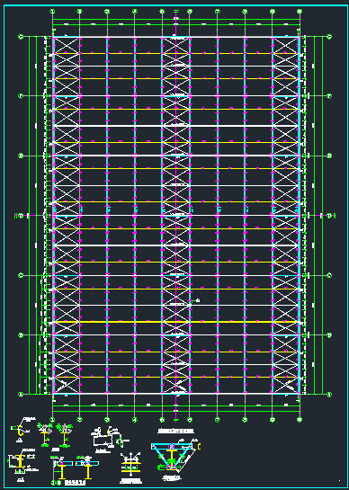Select the pair of green circled numbers beside the bottom caption
This screenshot has width=349, height=490.
(x=55, y=484)
